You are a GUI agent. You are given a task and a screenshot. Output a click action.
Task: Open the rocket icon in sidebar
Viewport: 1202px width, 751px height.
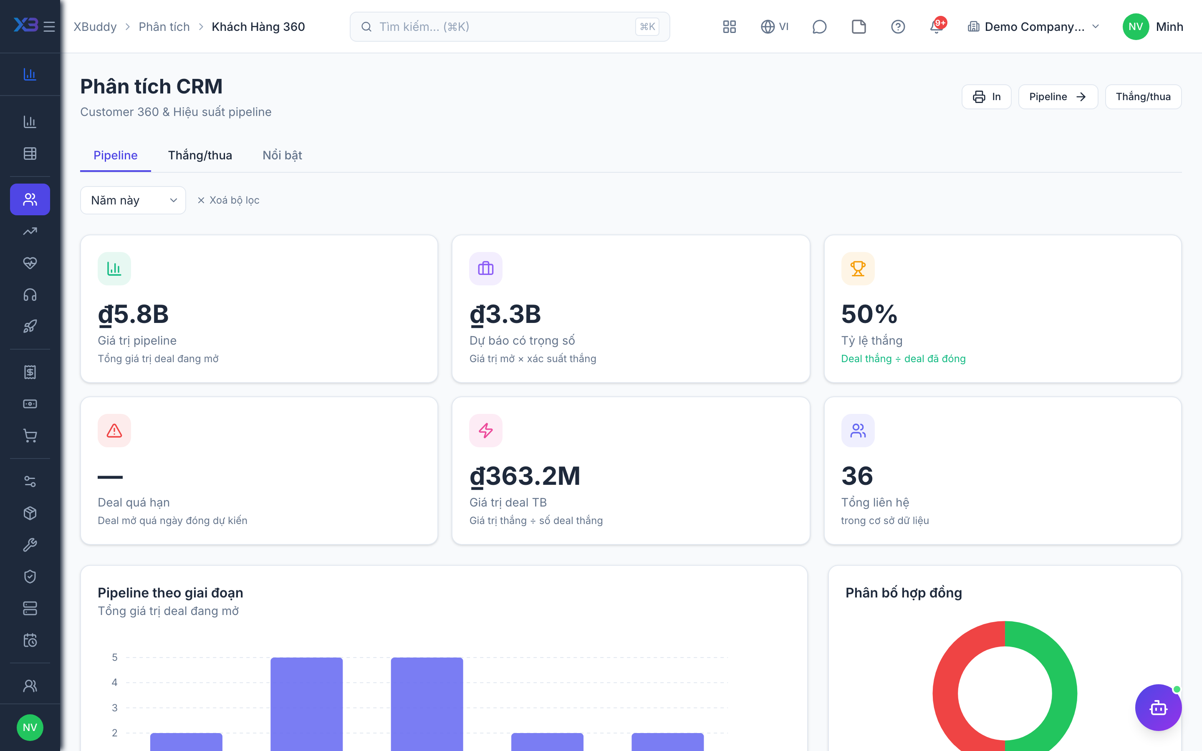click(x=30, y=326)
